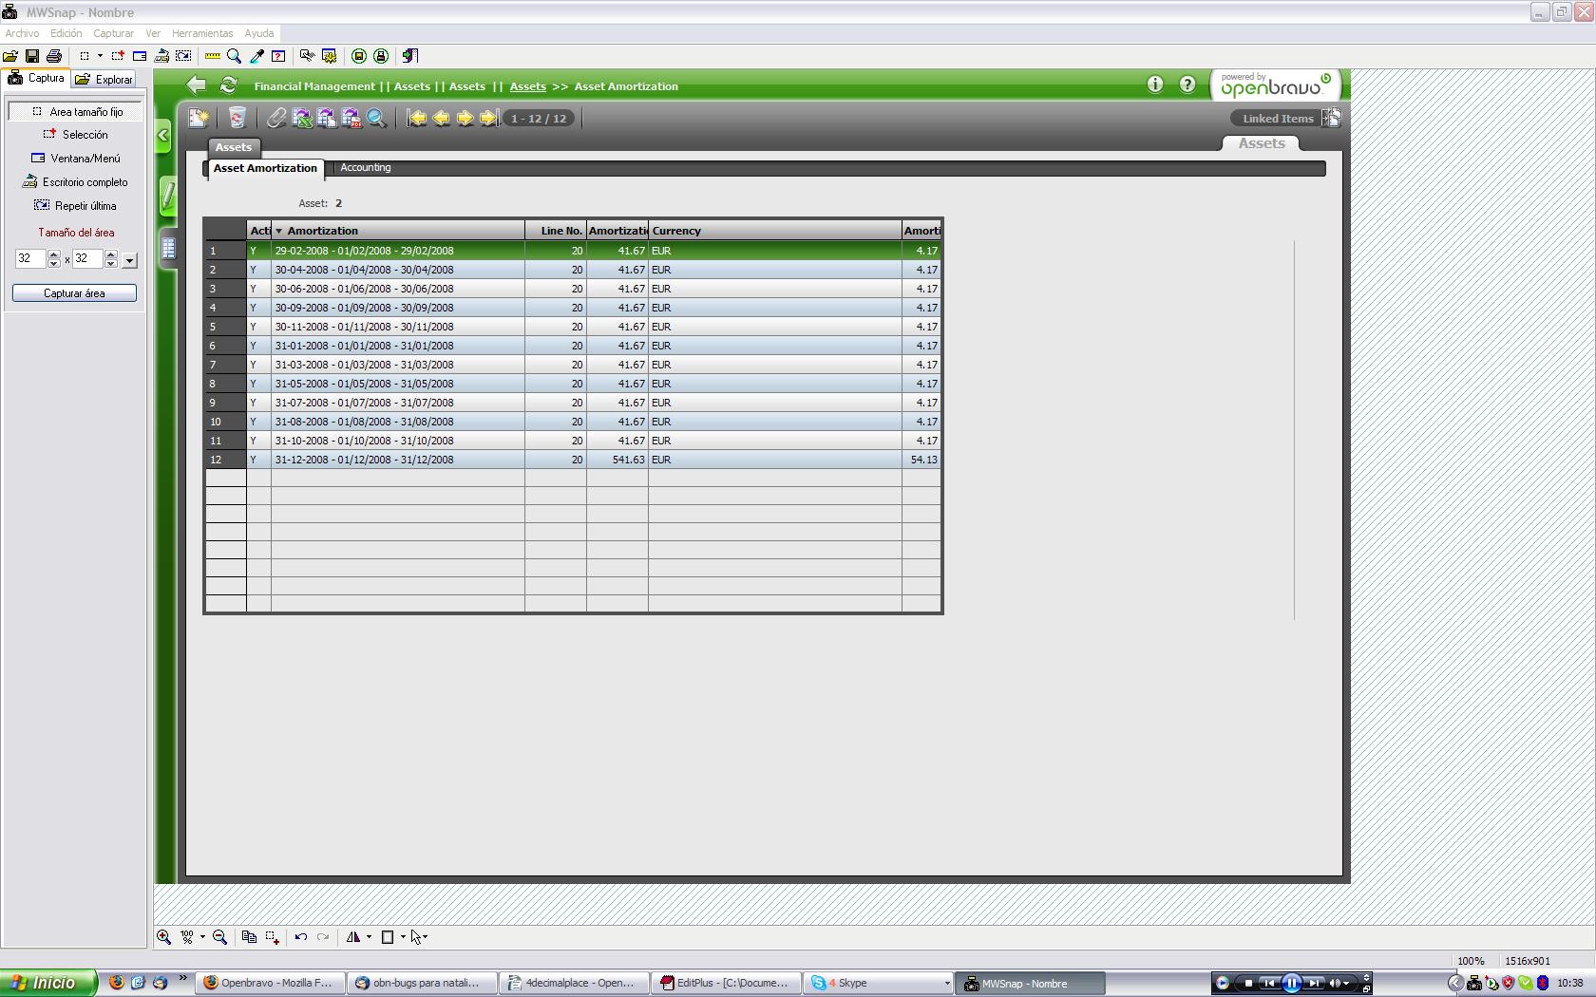Open the area size presets dropdown
1596x997 pixels.
coord(130,260)
